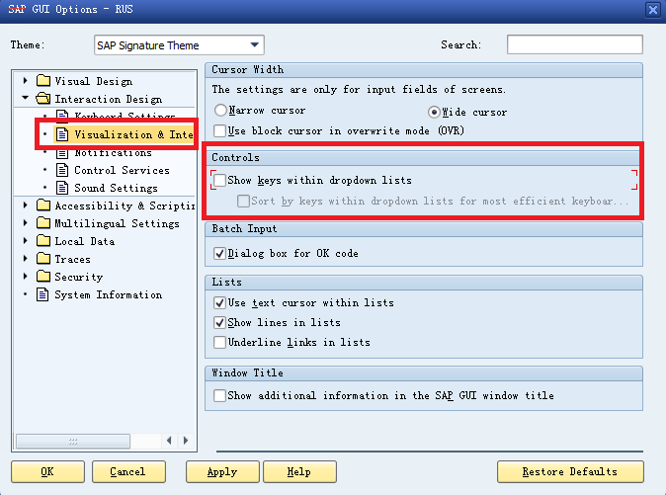Screen dimensions: 666x495
Task: Enable Underline links in lists
Action: [x=219, y=342]
